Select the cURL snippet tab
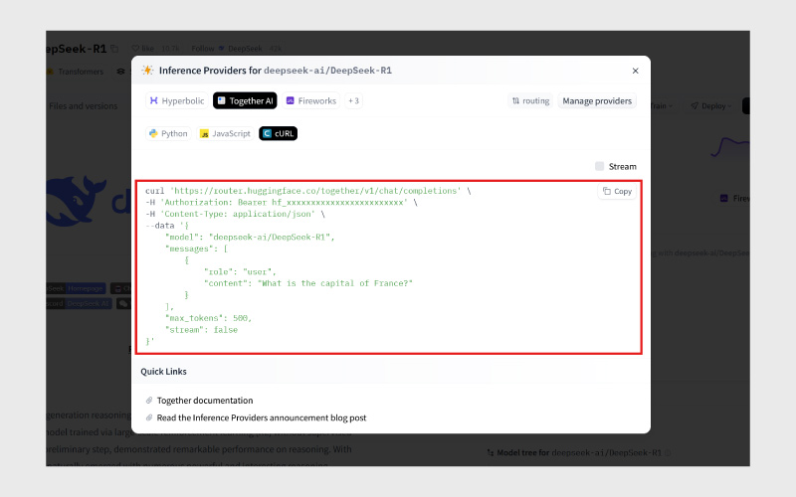This screenshot has height=497, width=796. pos(279,133)
